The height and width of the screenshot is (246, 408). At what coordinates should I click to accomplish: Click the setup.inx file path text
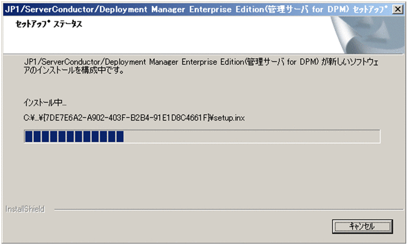pos(232,118)
